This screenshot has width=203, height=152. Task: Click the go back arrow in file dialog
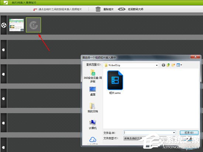[x=164, y=65]
